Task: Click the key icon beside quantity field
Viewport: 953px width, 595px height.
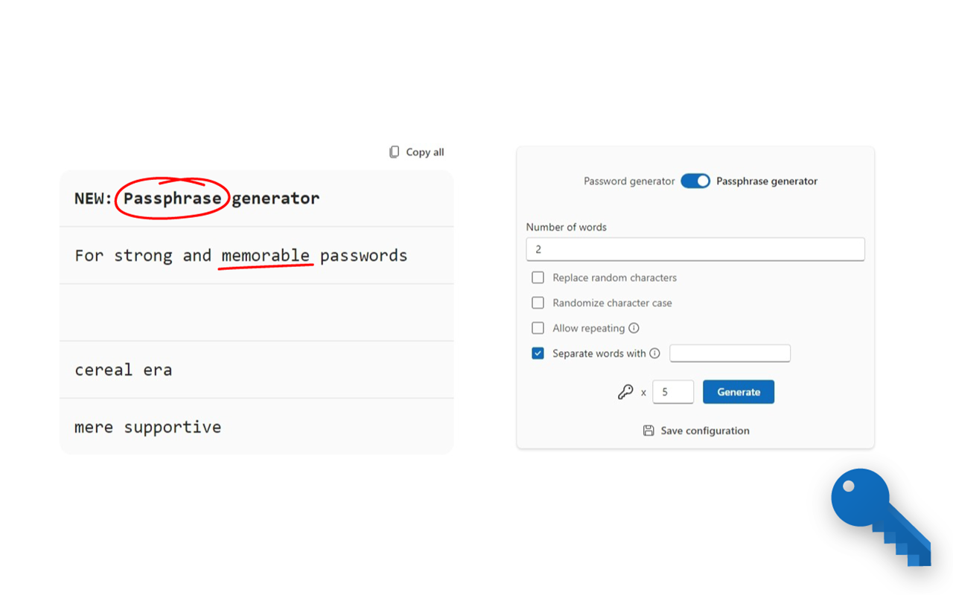Action: pos(625,392)
